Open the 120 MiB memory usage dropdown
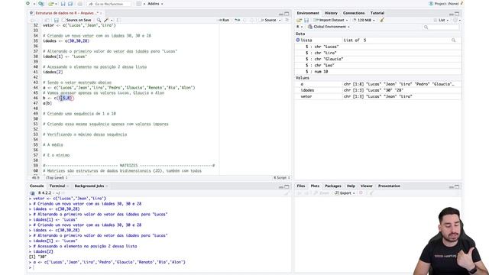This screenshot has height=275, width=489. click(364, 20)
